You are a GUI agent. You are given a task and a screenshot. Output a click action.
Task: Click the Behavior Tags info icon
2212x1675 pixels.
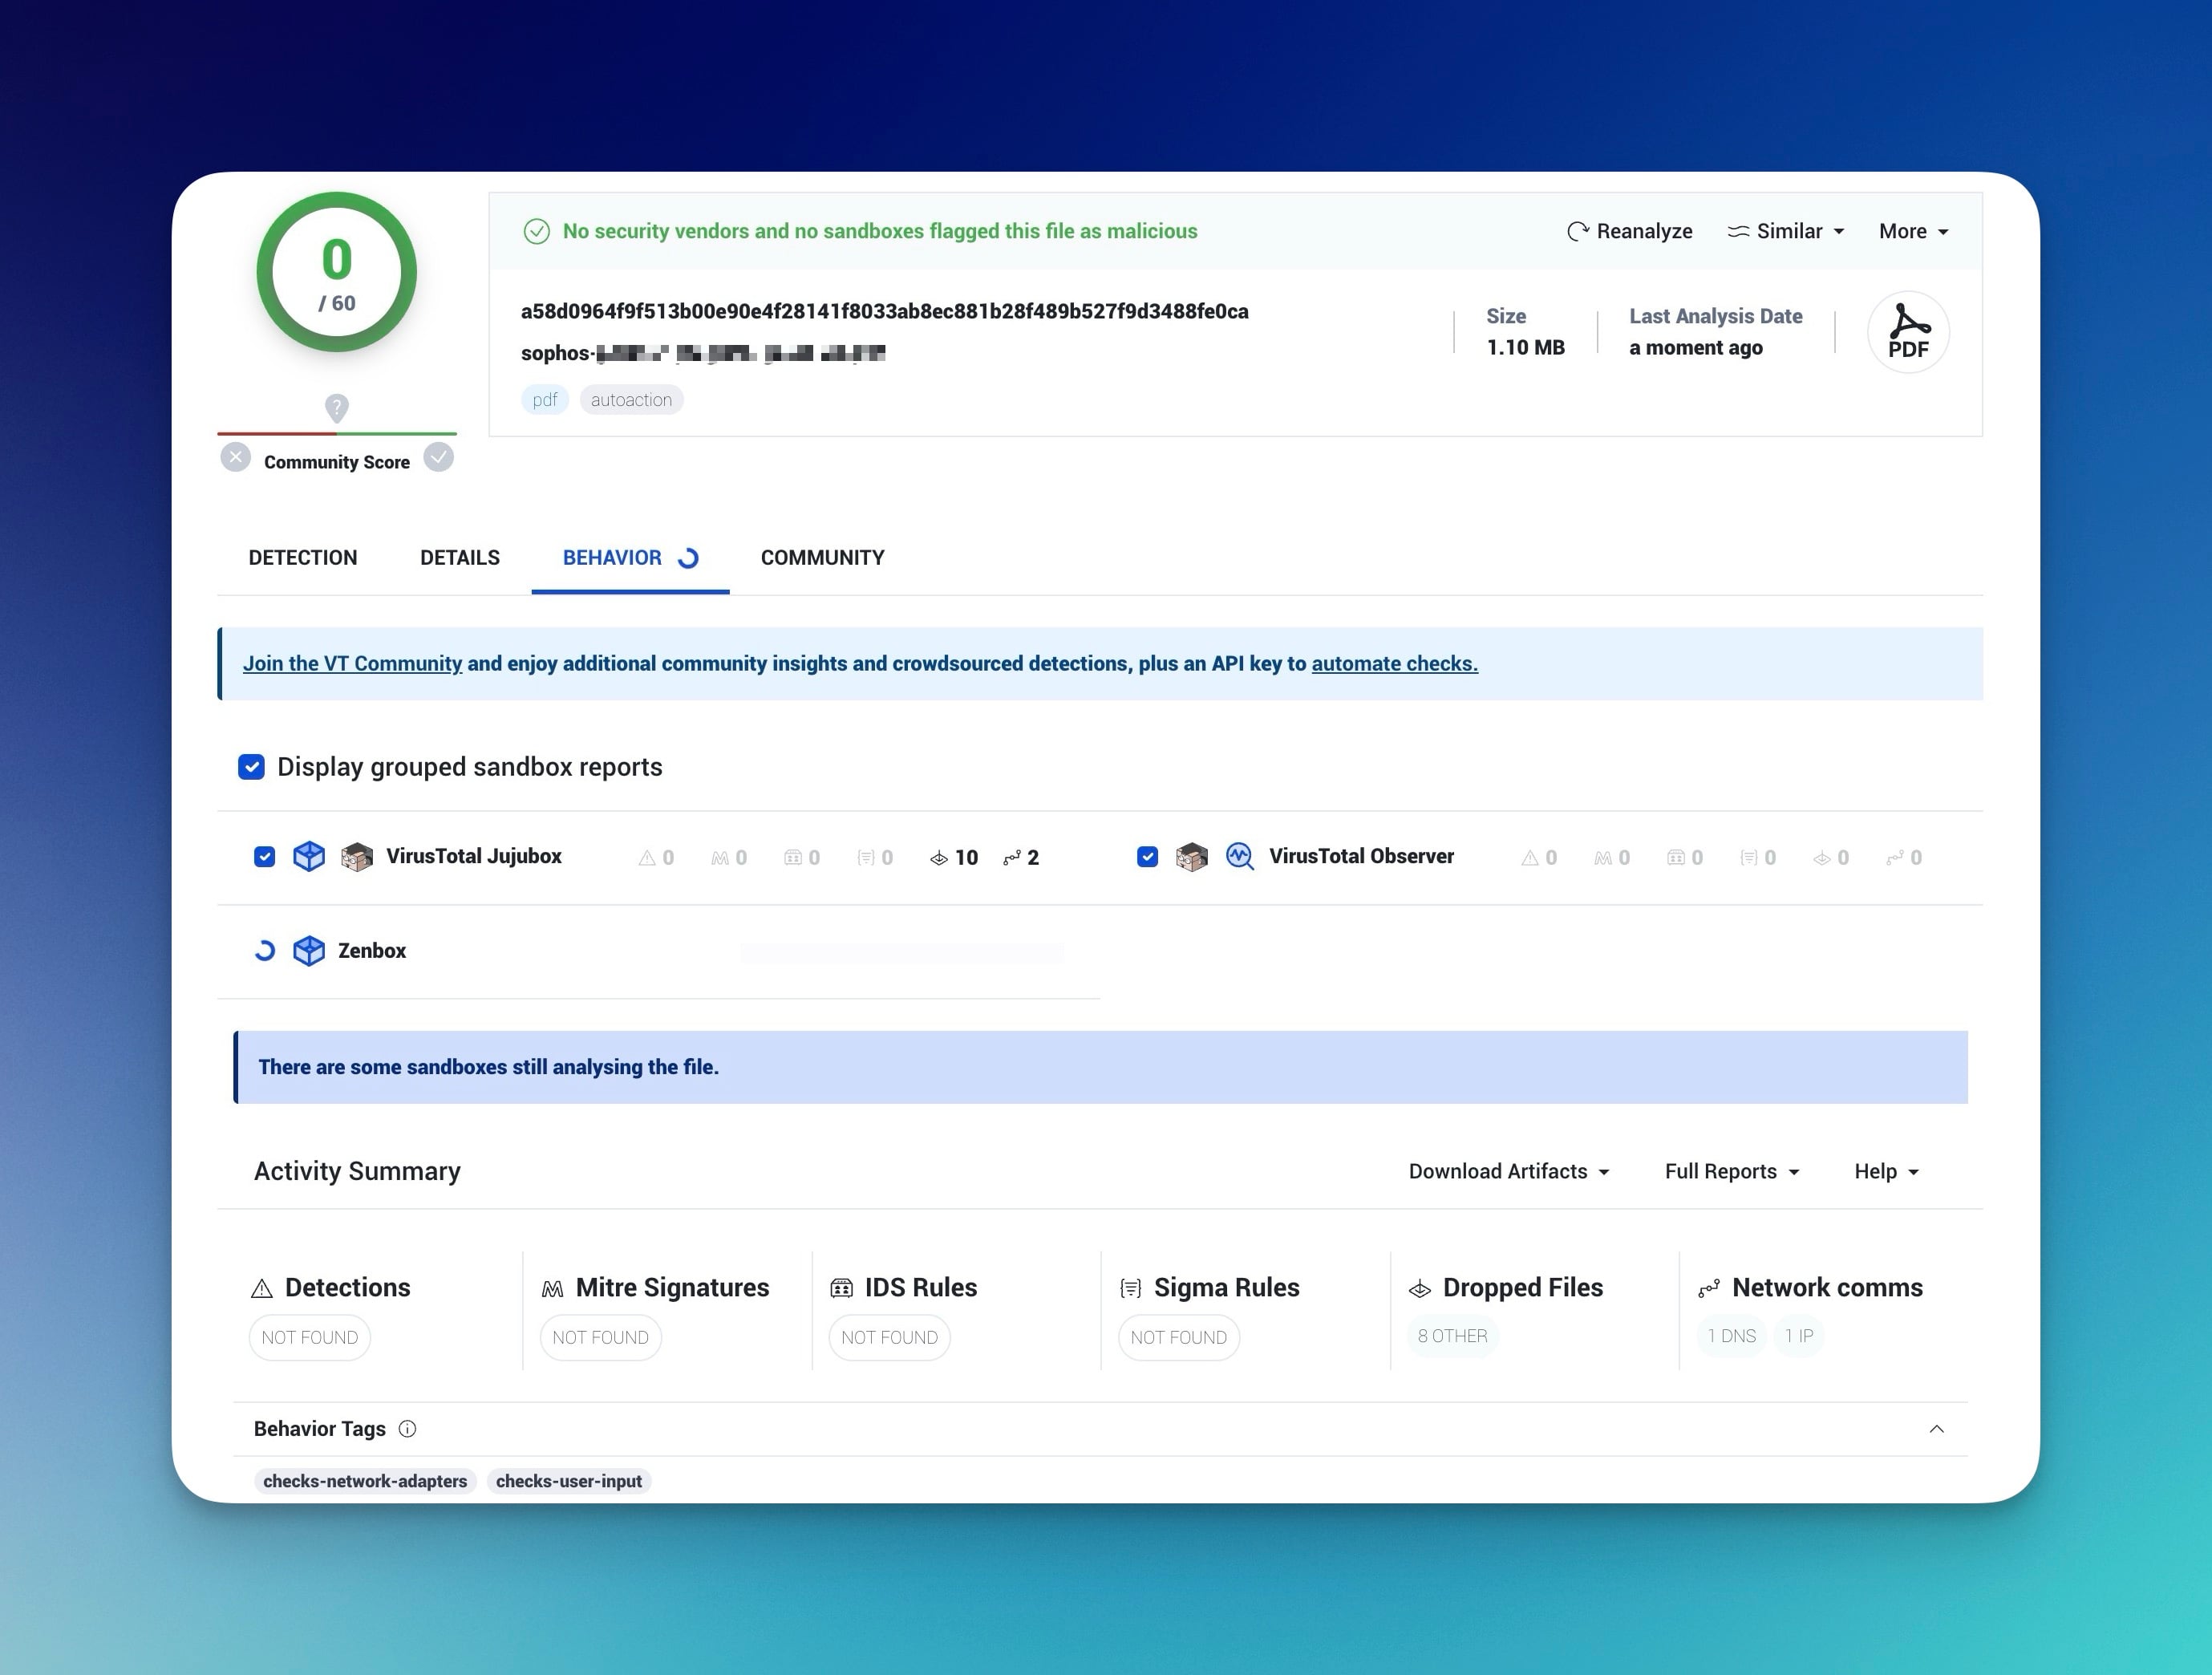click(407, 1429)
